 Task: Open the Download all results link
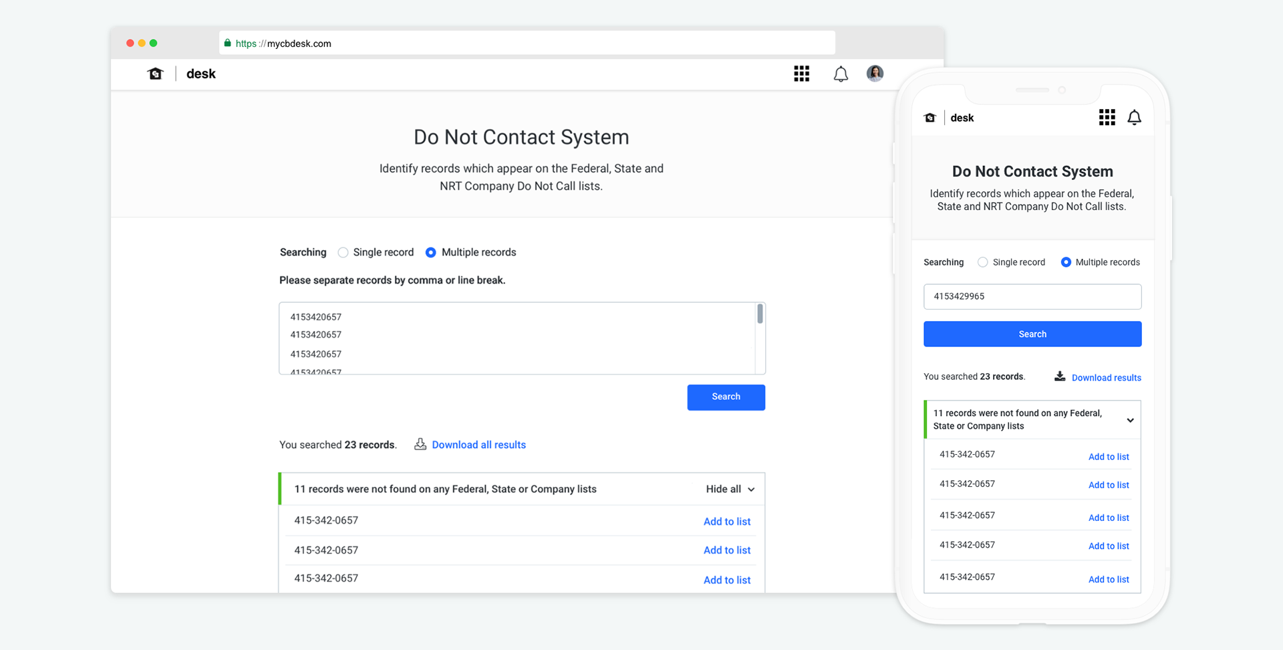478,445
